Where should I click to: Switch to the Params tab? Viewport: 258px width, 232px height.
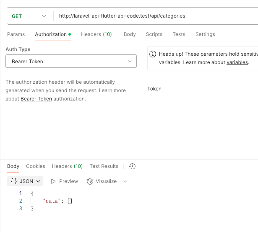point(16,34)
